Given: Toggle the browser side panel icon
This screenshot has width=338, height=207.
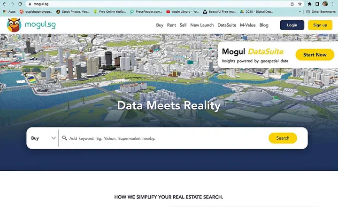Looking at the screenshot, I should tap(317, 4).
